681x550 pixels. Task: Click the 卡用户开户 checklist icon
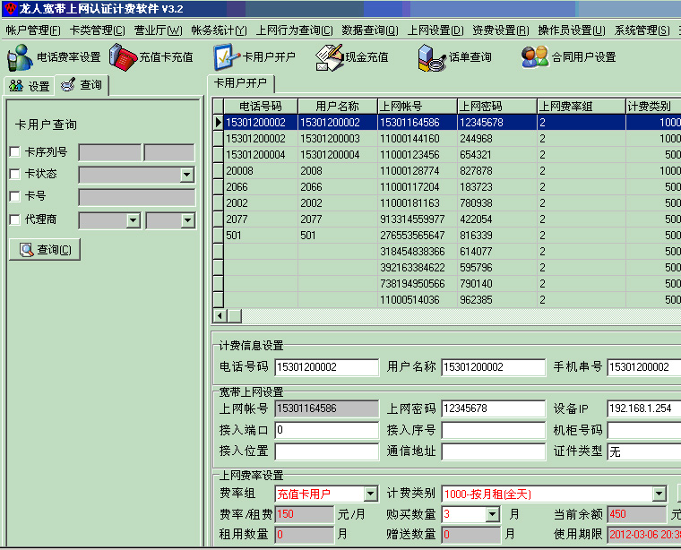(x=227, y=57)
